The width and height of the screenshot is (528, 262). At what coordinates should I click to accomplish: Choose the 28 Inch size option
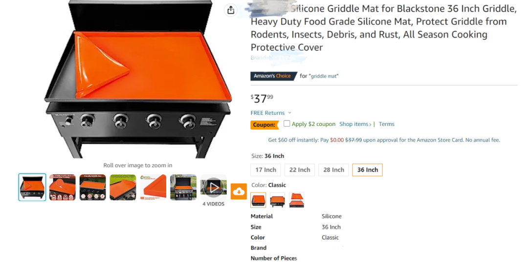point(334,170)
